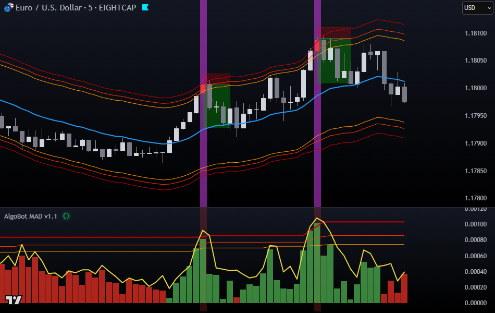Click the 0.00100 indicator scale value
The image size is (495, 313).
tap(476, 224)
